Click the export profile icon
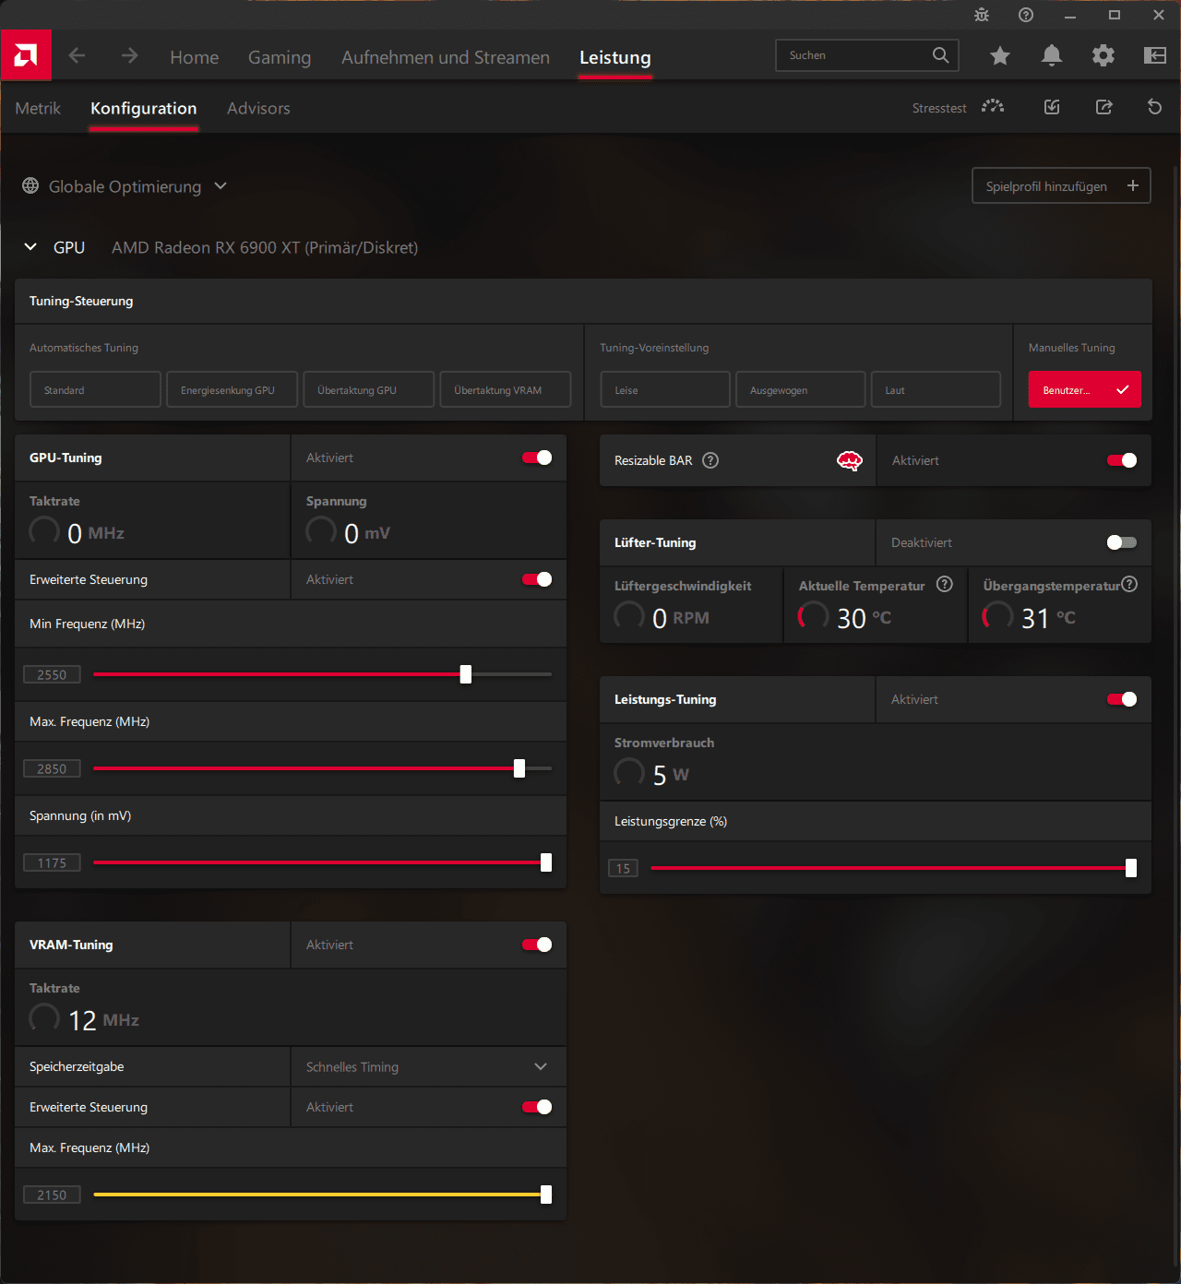Image resolution: width=1181 pixels, height=1284 pixels. tap(1103, 107)
